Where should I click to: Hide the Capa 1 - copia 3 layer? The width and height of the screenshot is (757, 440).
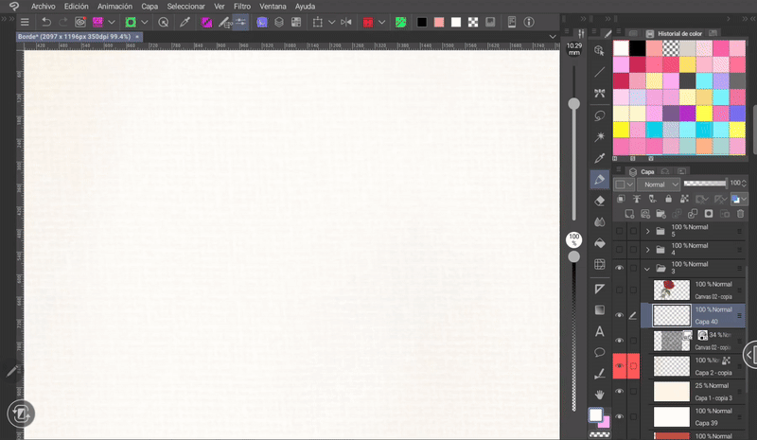[619, 391]
